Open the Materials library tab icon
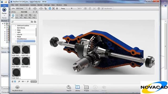Viewport: 168px width, 94px height. tap(13, 16)
